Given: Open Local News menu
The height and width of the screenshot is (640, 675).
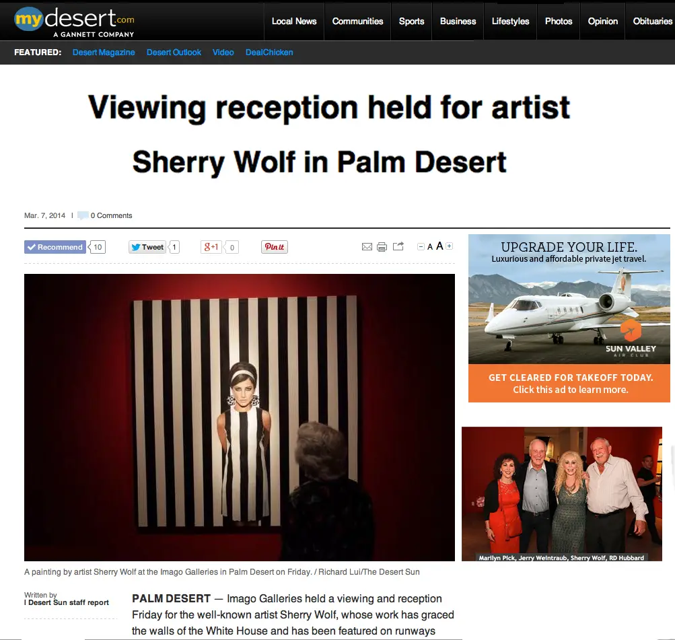Looking at the screenshot, I should [294, 21].
